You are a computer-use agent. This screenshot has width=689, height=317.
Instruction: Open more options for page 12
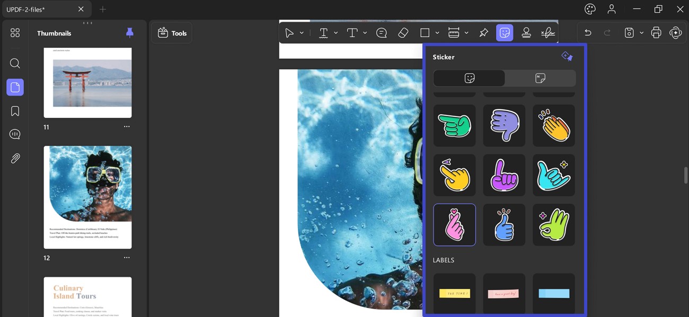(127, 258)
